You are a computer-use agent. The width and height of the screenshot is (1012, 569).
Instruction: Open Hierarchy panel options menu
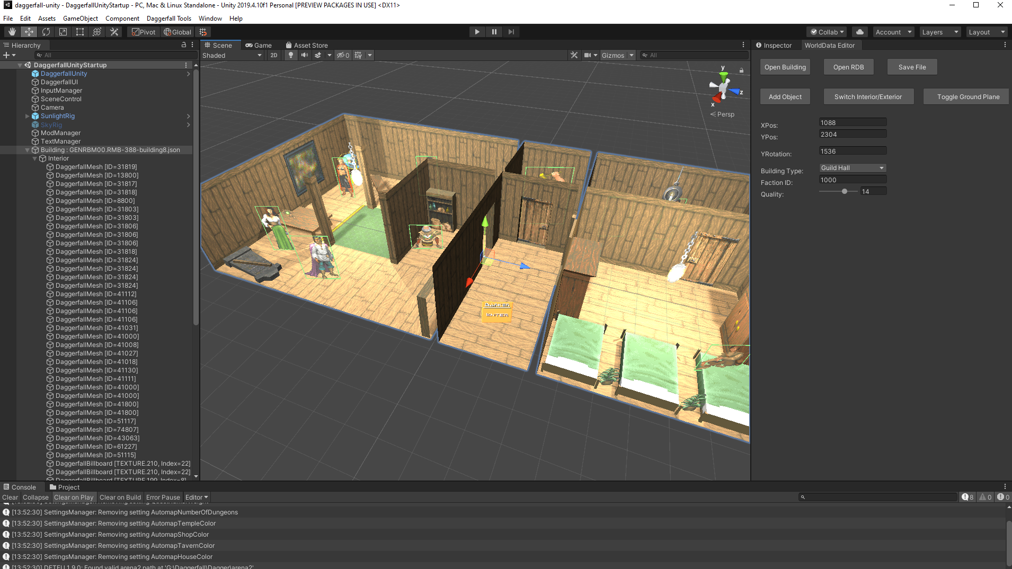click(192, 45)
